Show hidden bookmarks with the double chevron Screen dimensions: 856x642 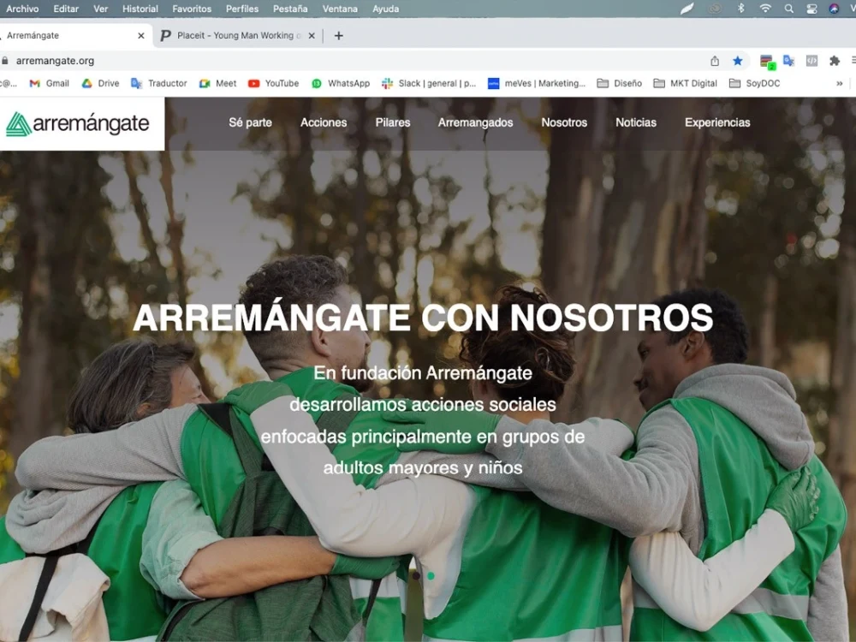pyautogui.click(x=840, y=84)
